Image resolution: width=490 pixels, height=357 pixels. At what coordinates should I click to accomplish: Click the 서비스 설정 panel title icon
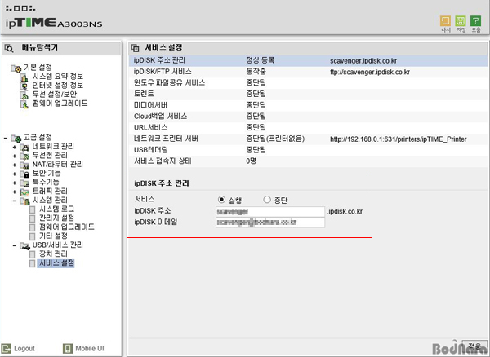[x=136, y=48]
